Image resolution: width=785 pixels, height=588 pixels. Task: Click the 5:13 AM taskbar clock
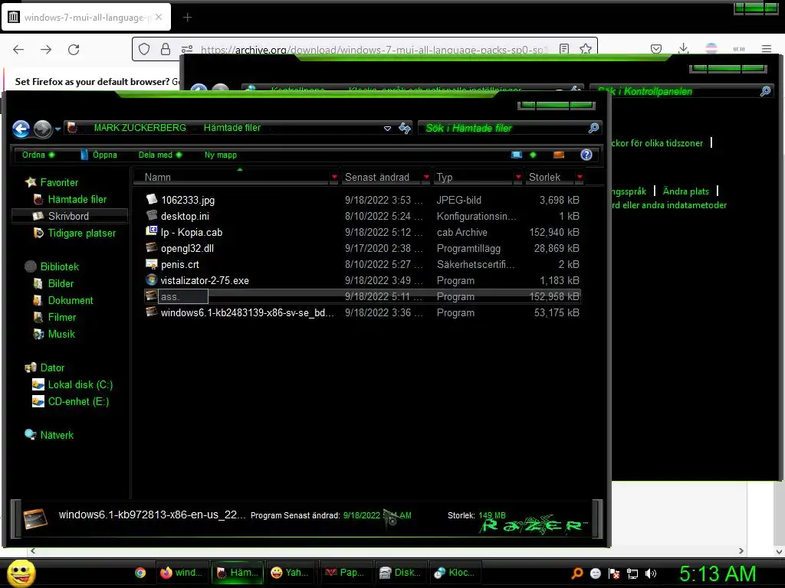point(718,573)
